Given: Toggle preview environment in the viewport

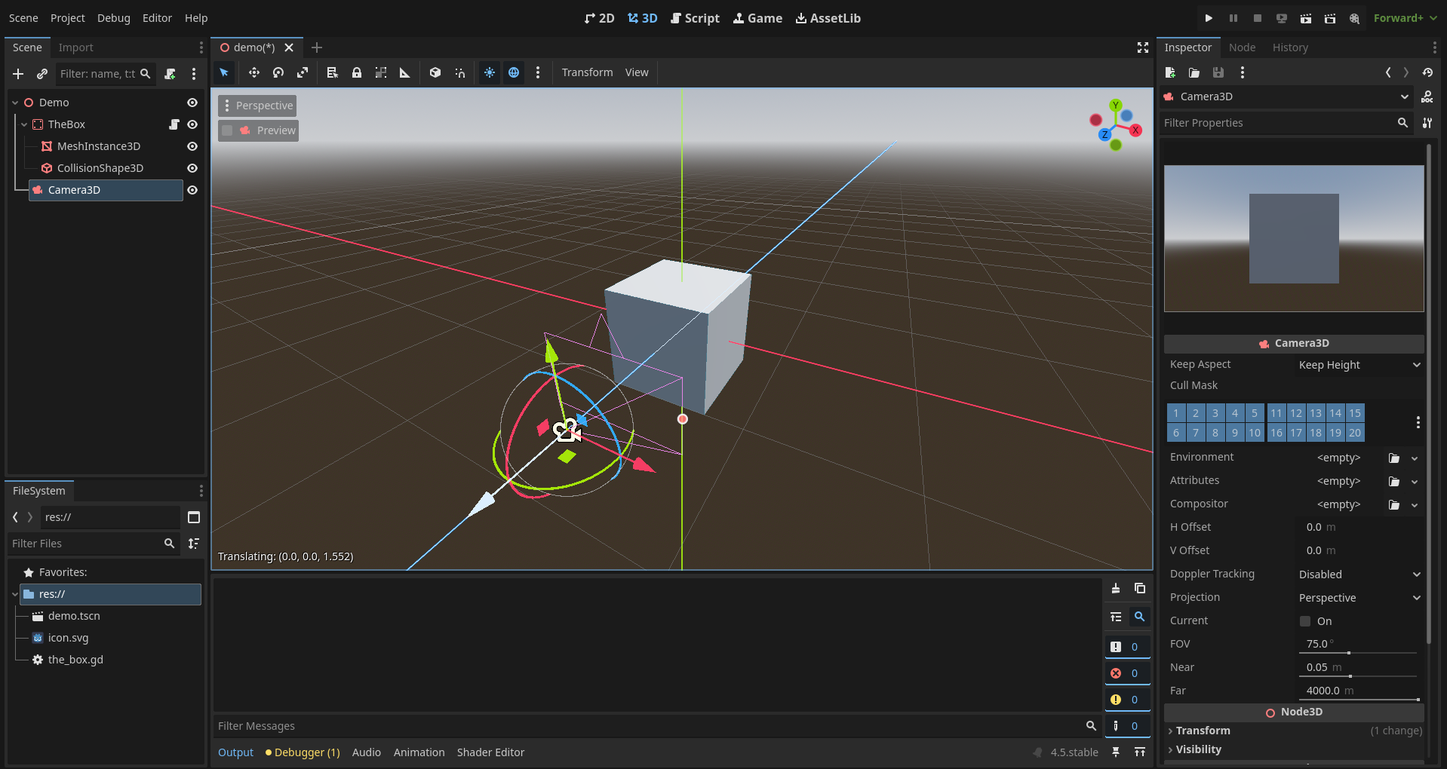Looking at the screenshot, I should coord(514,72).
